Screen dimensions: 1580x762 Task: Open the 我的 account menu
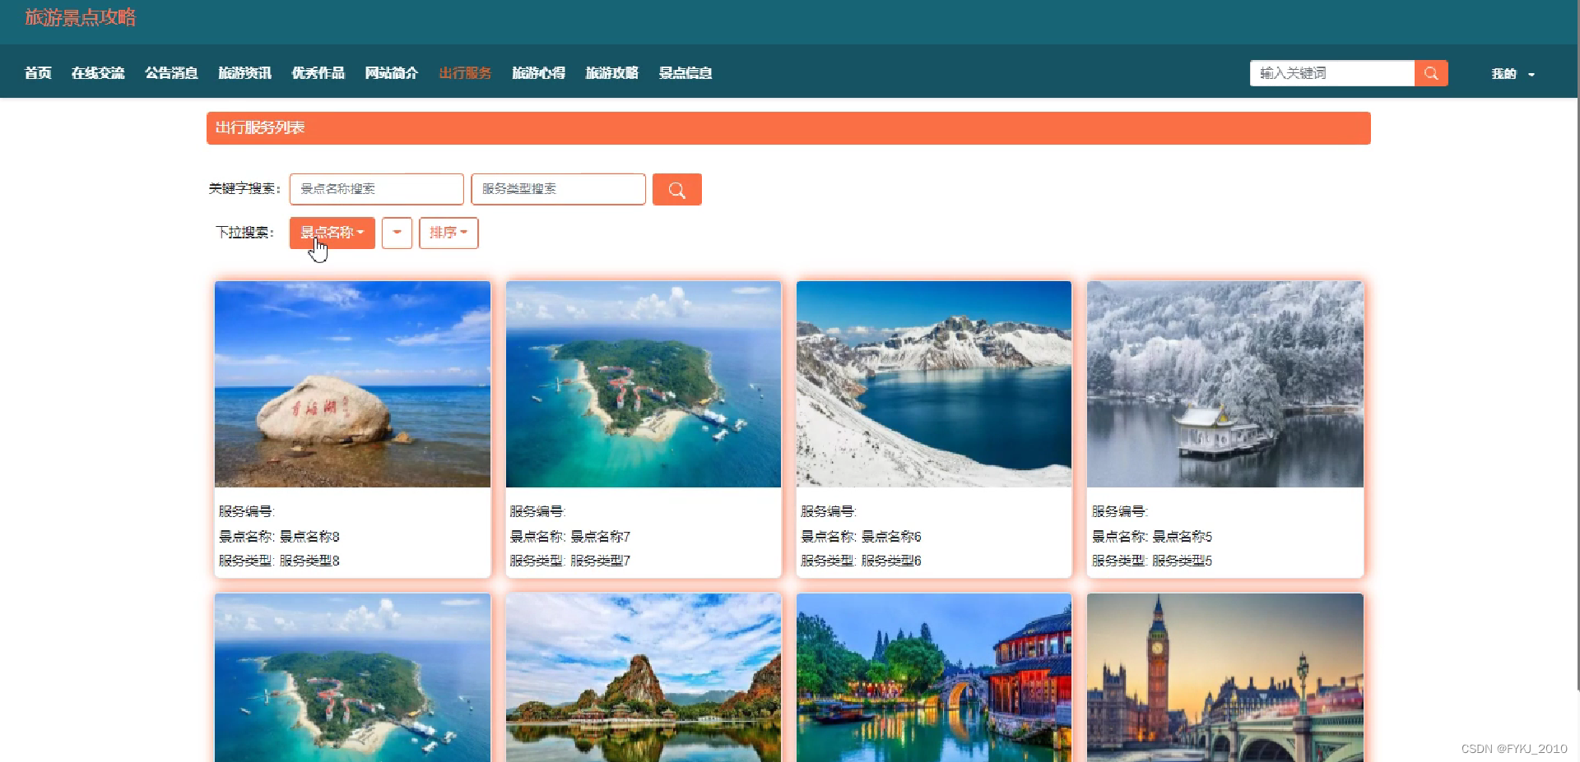point(1513,74)
